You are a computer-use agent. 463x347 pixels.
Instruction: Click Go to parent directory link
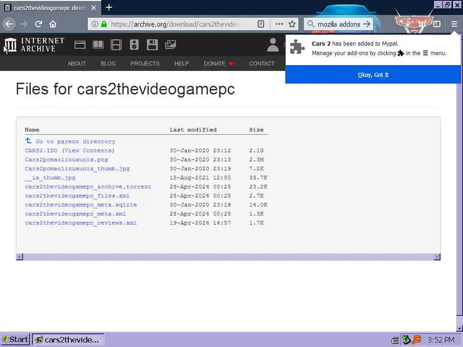(x=76, y=141)
